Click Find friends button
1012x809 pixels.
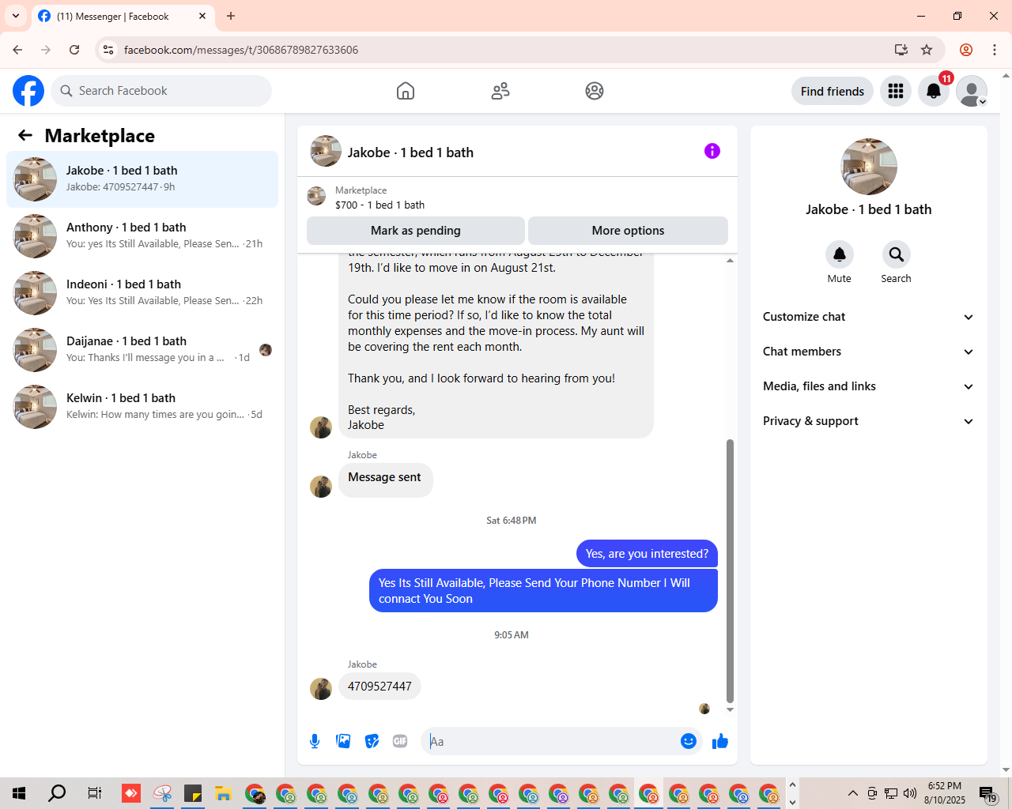pos(833,91)
